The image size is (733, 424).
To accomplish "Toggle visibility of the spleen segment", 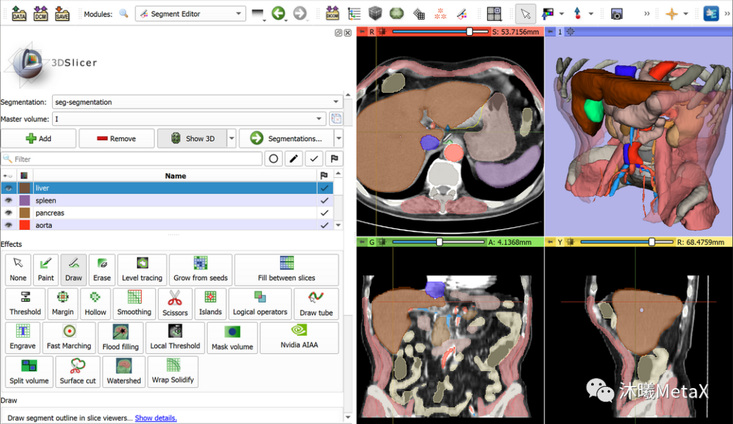I will pos(9,201).
